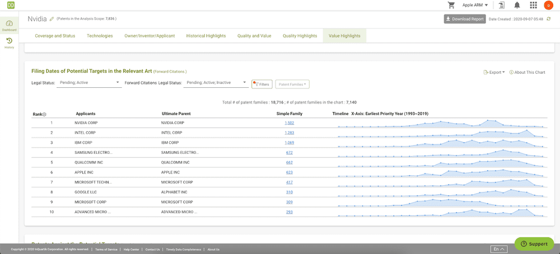Click the Rank settings gear icon
Screen dimensions: 560x254
point(44,114)
